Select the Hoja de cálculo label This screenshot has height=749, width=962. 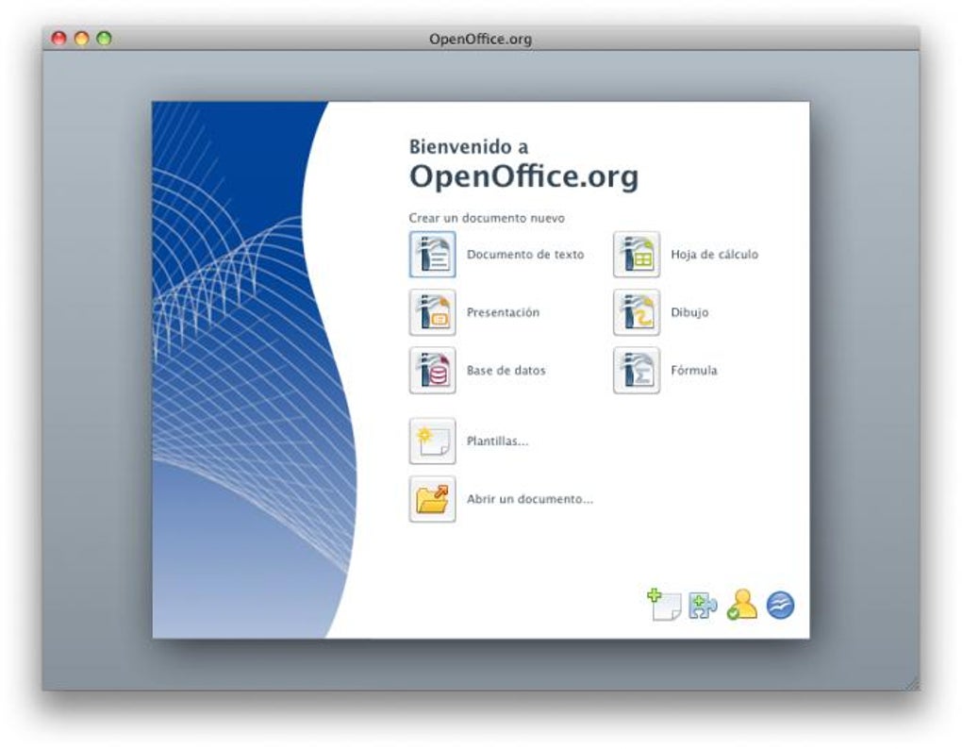pos(714,255)
